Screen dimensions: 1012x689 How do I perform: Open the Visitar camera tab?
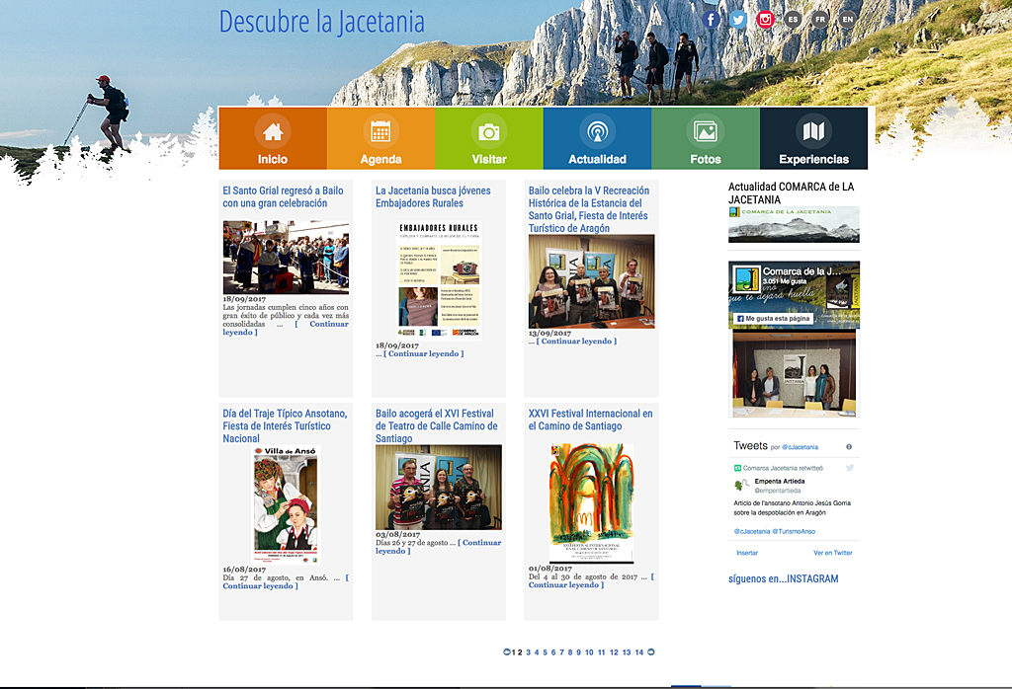[x=489, y=138]
